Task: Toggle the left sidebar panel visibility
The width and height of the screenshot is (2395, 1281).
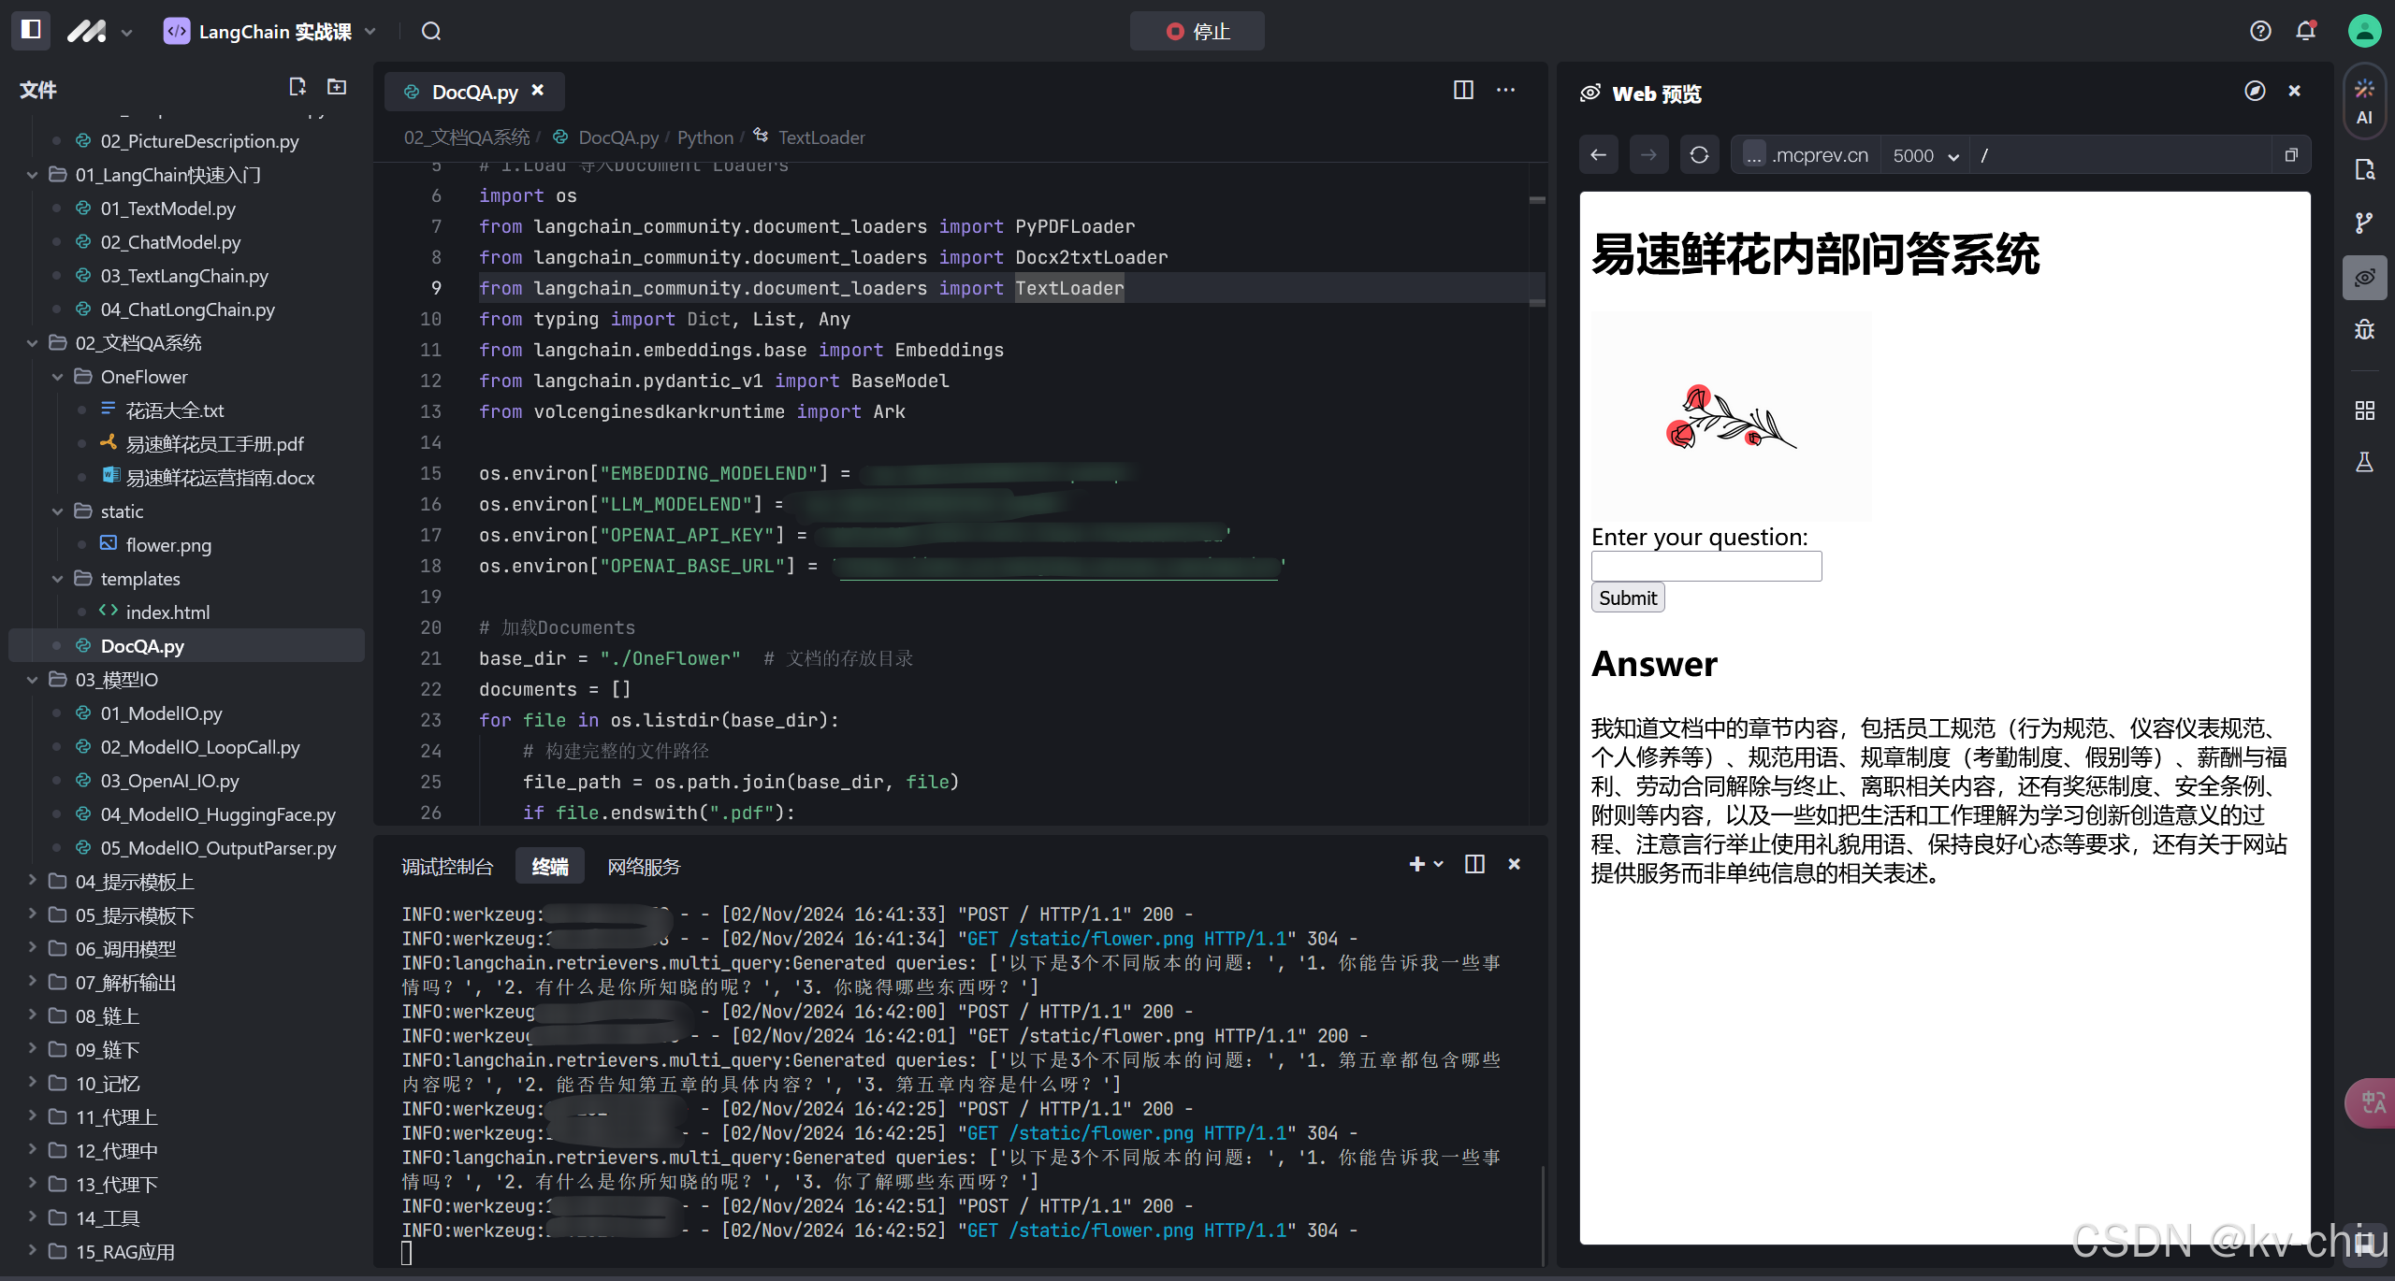Action: (x=31, y=30)
